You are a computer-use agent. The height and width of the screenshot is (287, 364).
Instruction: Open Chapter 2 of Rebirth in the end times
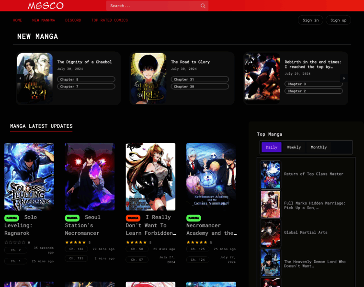click(x=314, y=91)
